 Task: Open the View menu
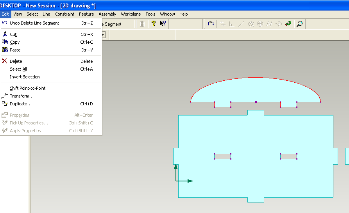pyautogui.click(x=18, y=14)
